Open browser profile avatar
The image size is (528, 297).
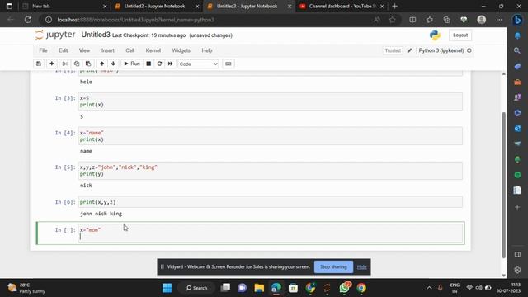click(x=482, y=20)
